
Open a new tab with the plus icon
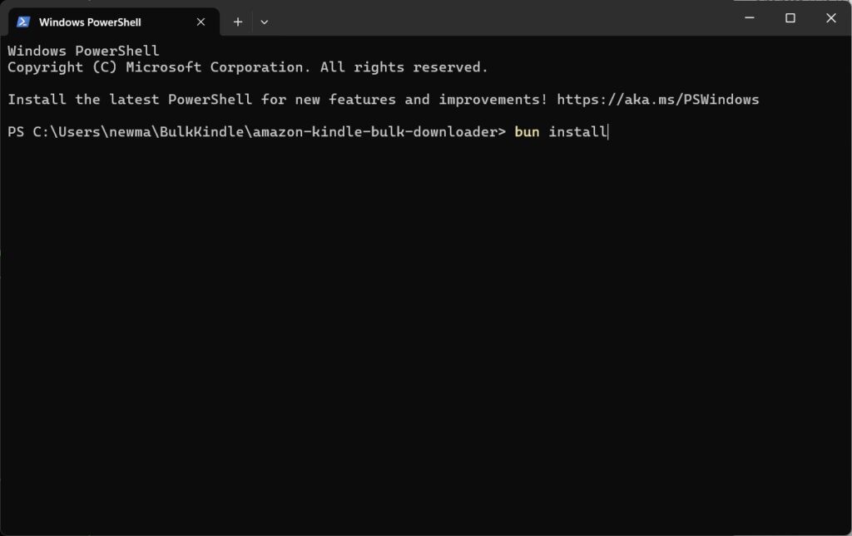point(238,22)
